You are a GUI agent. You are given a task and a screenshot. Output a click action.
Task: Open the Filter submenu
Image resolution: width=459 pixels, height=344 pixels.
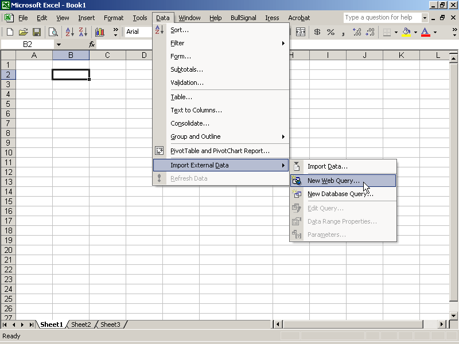[x=177, y=43]
